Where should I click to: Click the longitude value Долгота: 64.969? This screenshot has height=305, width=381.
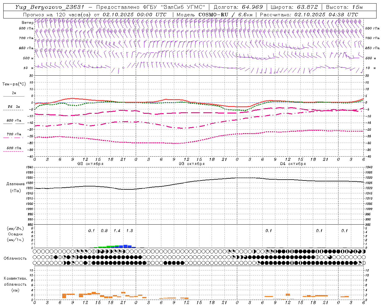(x=238, y=7)
